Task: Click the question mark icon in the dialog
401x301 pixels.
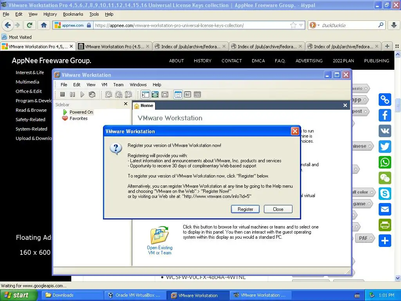Action: [116, 149]
